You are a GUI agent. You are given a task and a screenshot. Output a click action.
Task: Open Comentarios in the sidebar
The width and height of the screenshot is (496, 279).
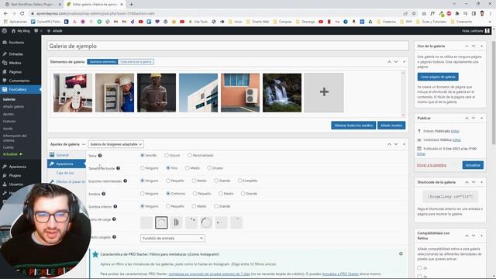coord(19,81)
